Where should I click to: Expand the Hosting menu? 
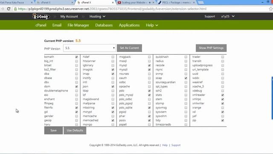pos(97,16)
